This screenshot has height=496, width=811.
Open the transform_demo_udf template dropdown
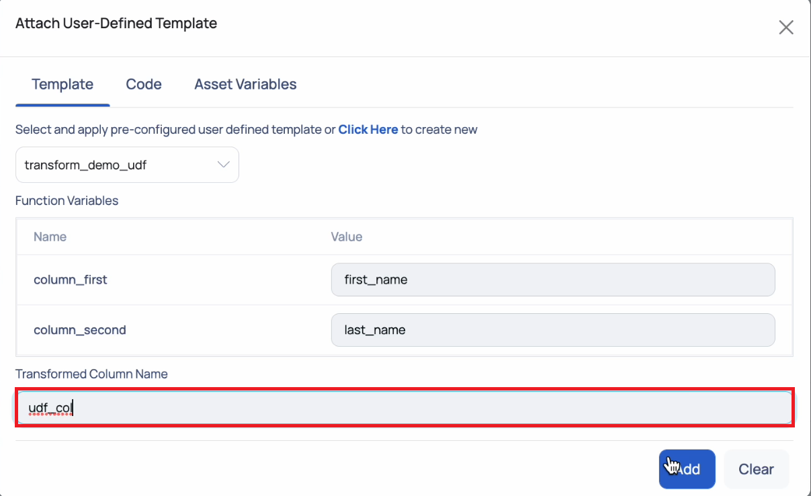pyautogui.click(x=127, y=165)
